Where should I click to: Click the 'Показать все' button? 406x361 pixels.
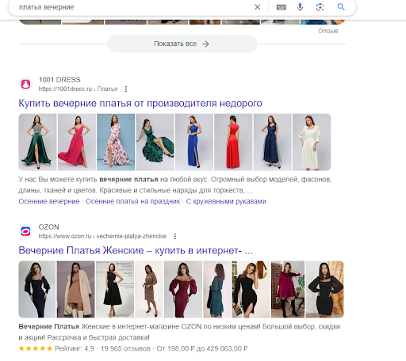pos(182,44)
